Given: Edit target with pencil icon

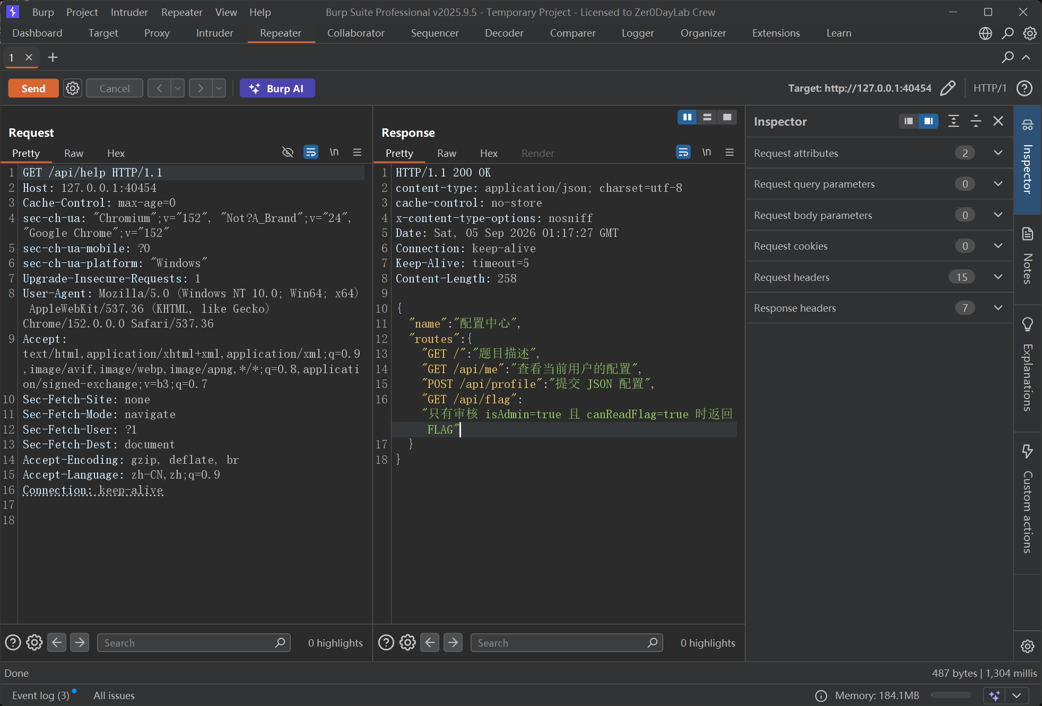Looking at the screenshot, I should tap(948, 88).
